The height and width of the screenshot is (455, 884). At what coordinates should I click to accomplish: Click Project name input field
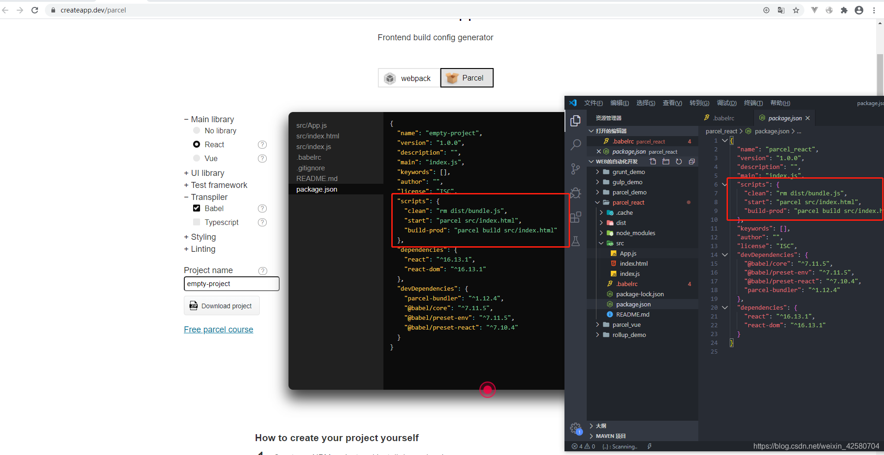(x=232, y=284)
